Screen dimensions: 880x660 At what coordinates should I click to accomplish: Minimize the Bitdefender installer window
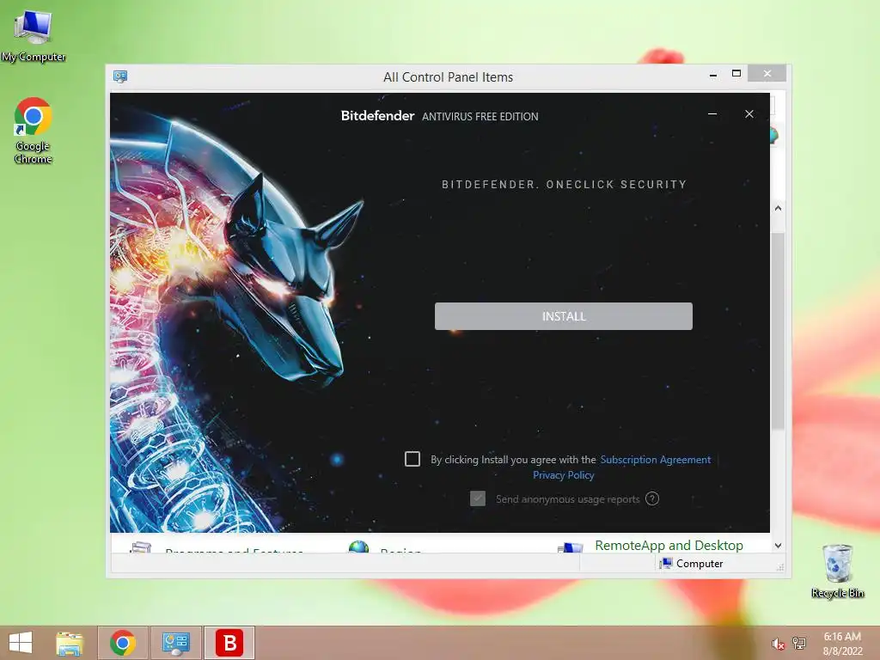pyautogui.click(x=712, y=114)
